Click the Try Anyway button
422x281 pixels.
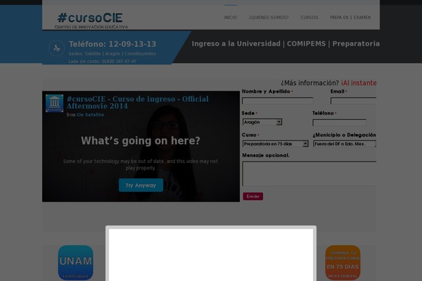coord(141,185)
